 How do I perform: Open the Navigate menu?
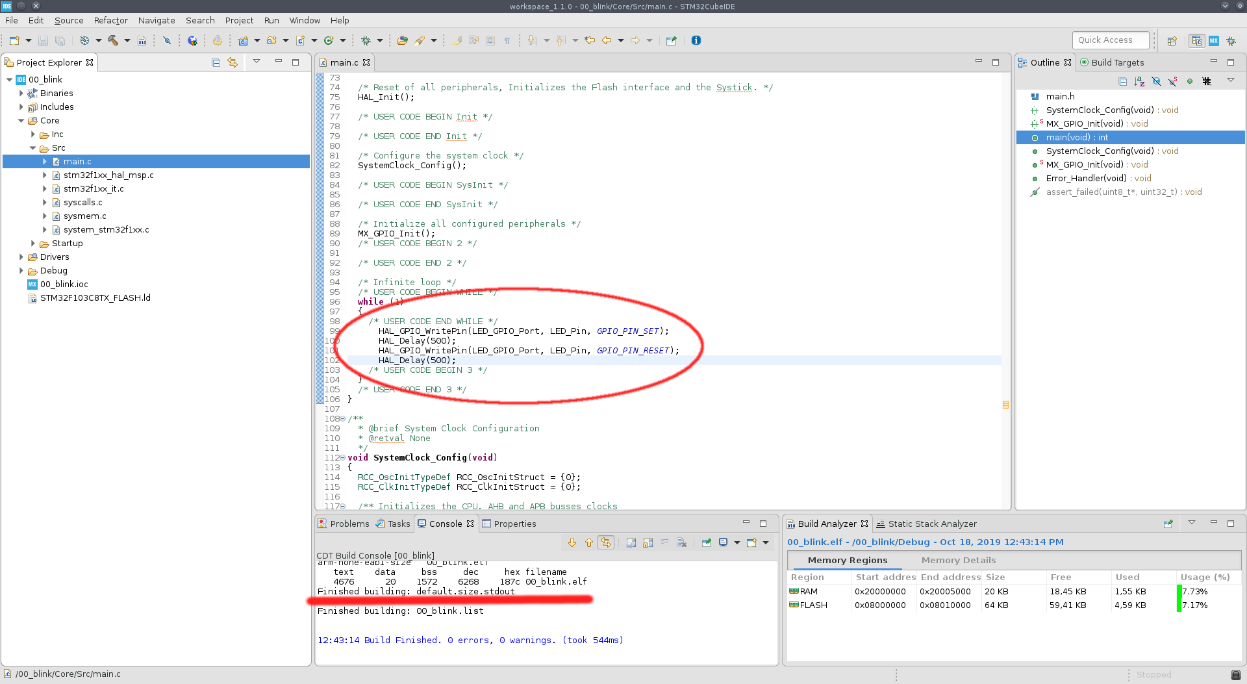tap(157, 20)
